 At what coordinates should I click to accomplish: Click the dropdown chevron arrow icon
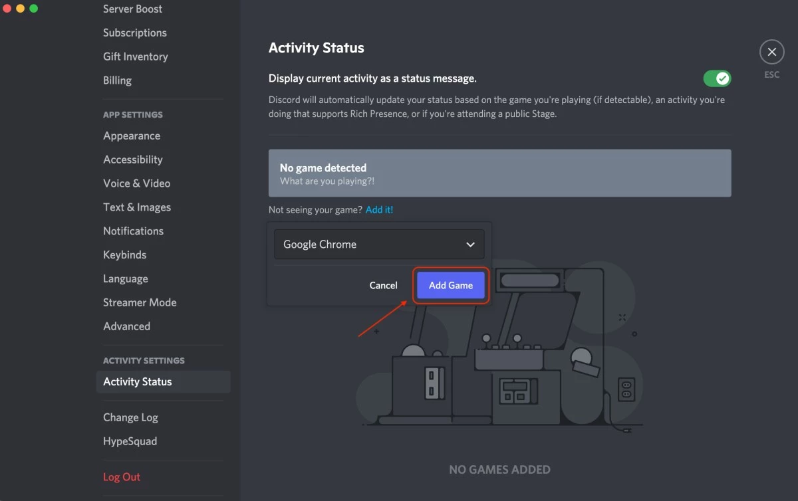click(x=470, y=245)
